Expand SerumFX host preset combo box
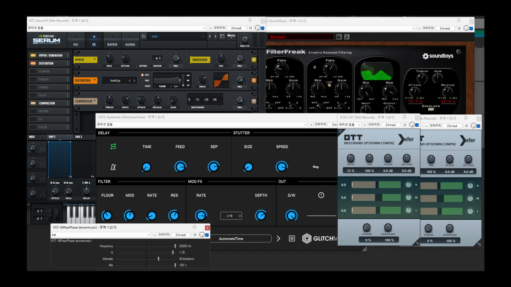 [117, 28]
